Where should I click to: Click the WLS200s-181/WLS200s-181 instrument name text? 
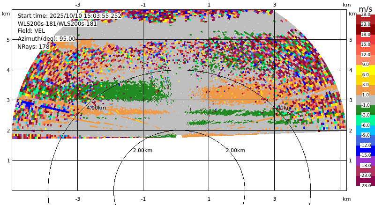57,24
